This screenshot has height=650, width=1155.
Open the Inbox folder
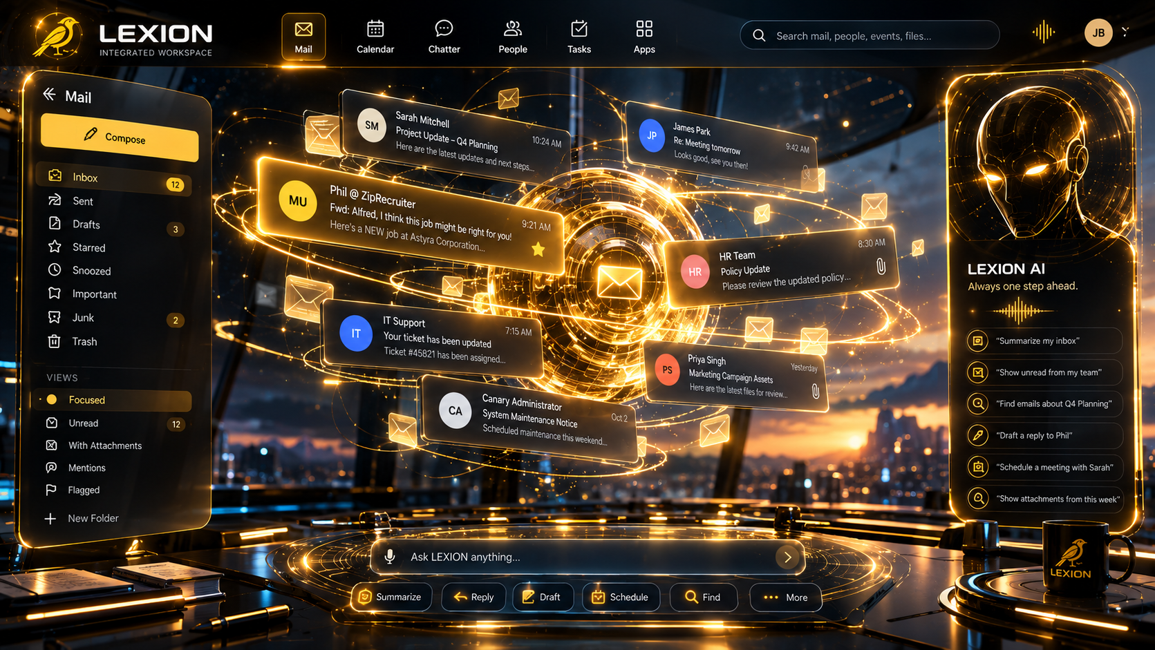click(113, 178)
